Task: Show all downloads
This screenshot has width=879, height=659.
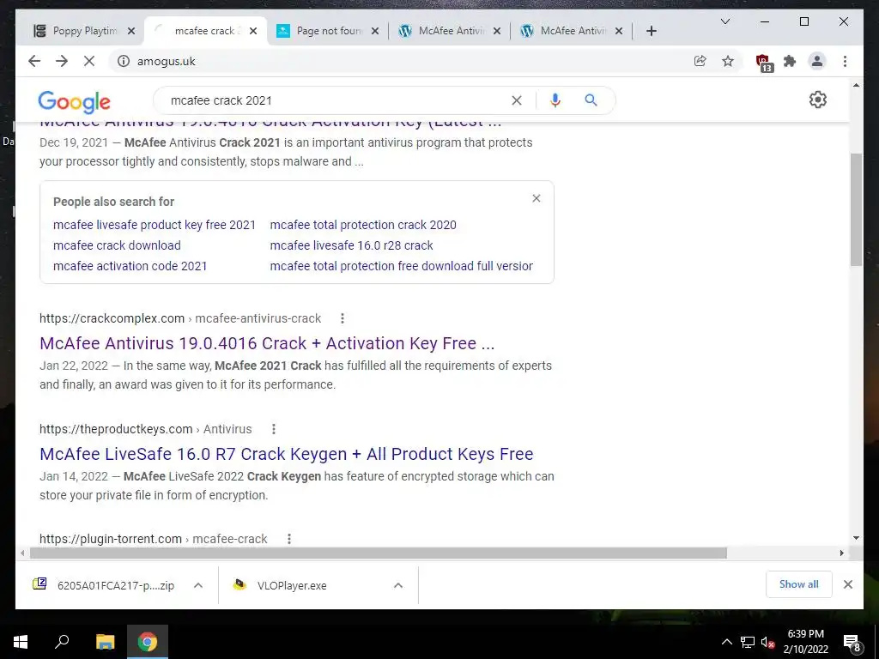Action: click(799, 584)
